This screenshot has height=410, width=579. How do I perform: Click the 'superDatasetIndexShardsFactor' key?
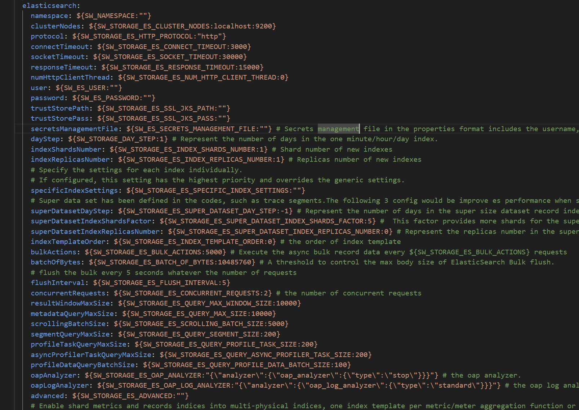91,221
